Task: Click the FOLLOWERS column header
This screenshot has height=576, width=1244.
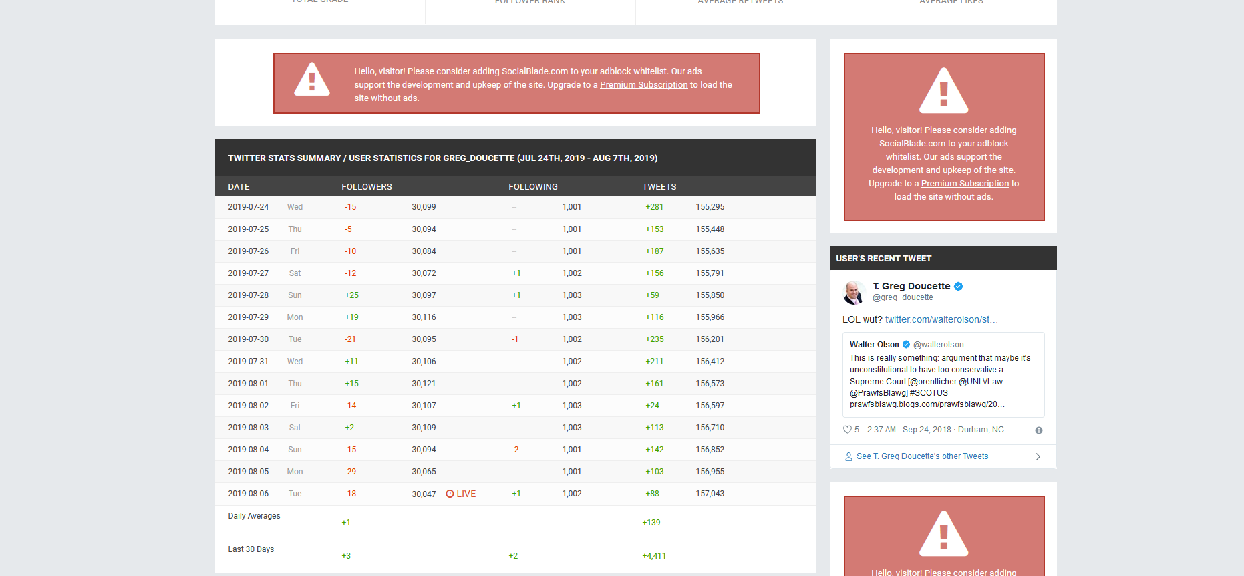Action: [x=367, y=187]
